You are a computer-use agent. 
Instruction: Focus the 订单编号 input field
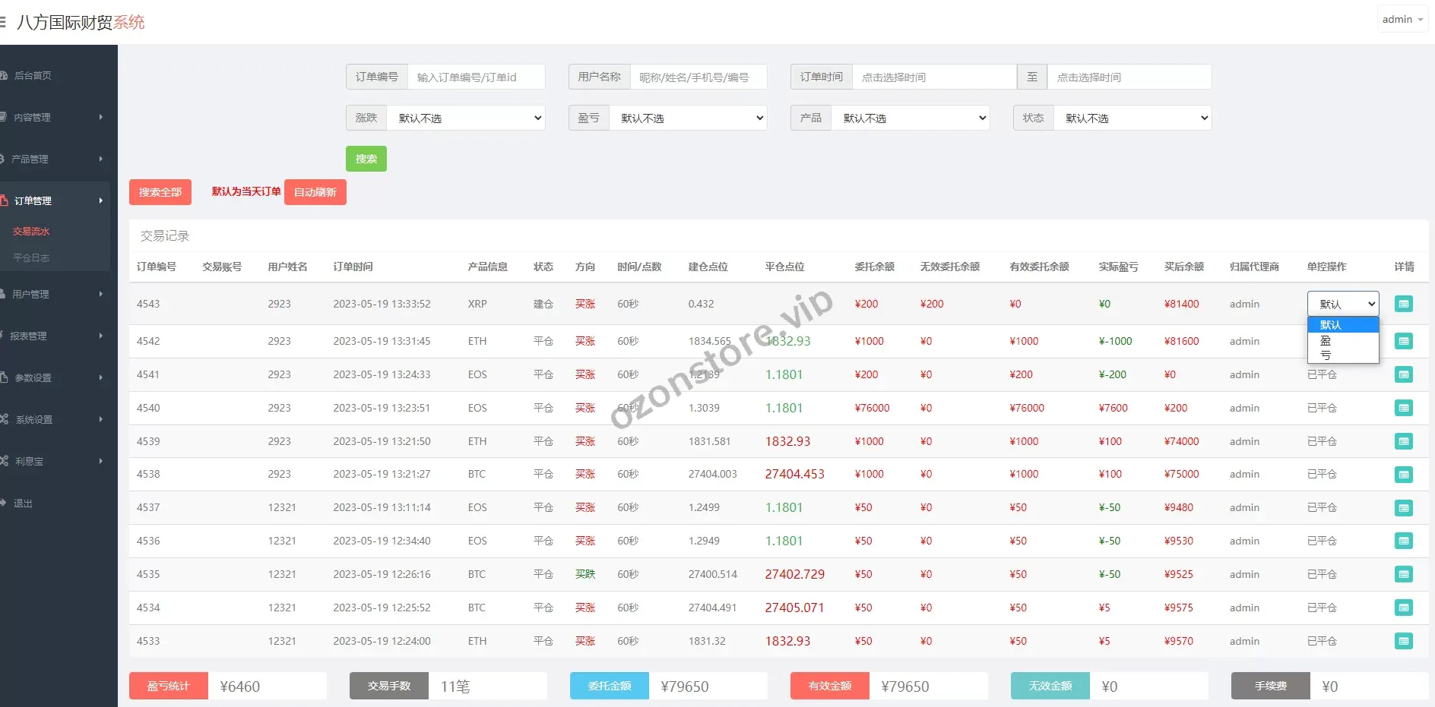(476, 77)
